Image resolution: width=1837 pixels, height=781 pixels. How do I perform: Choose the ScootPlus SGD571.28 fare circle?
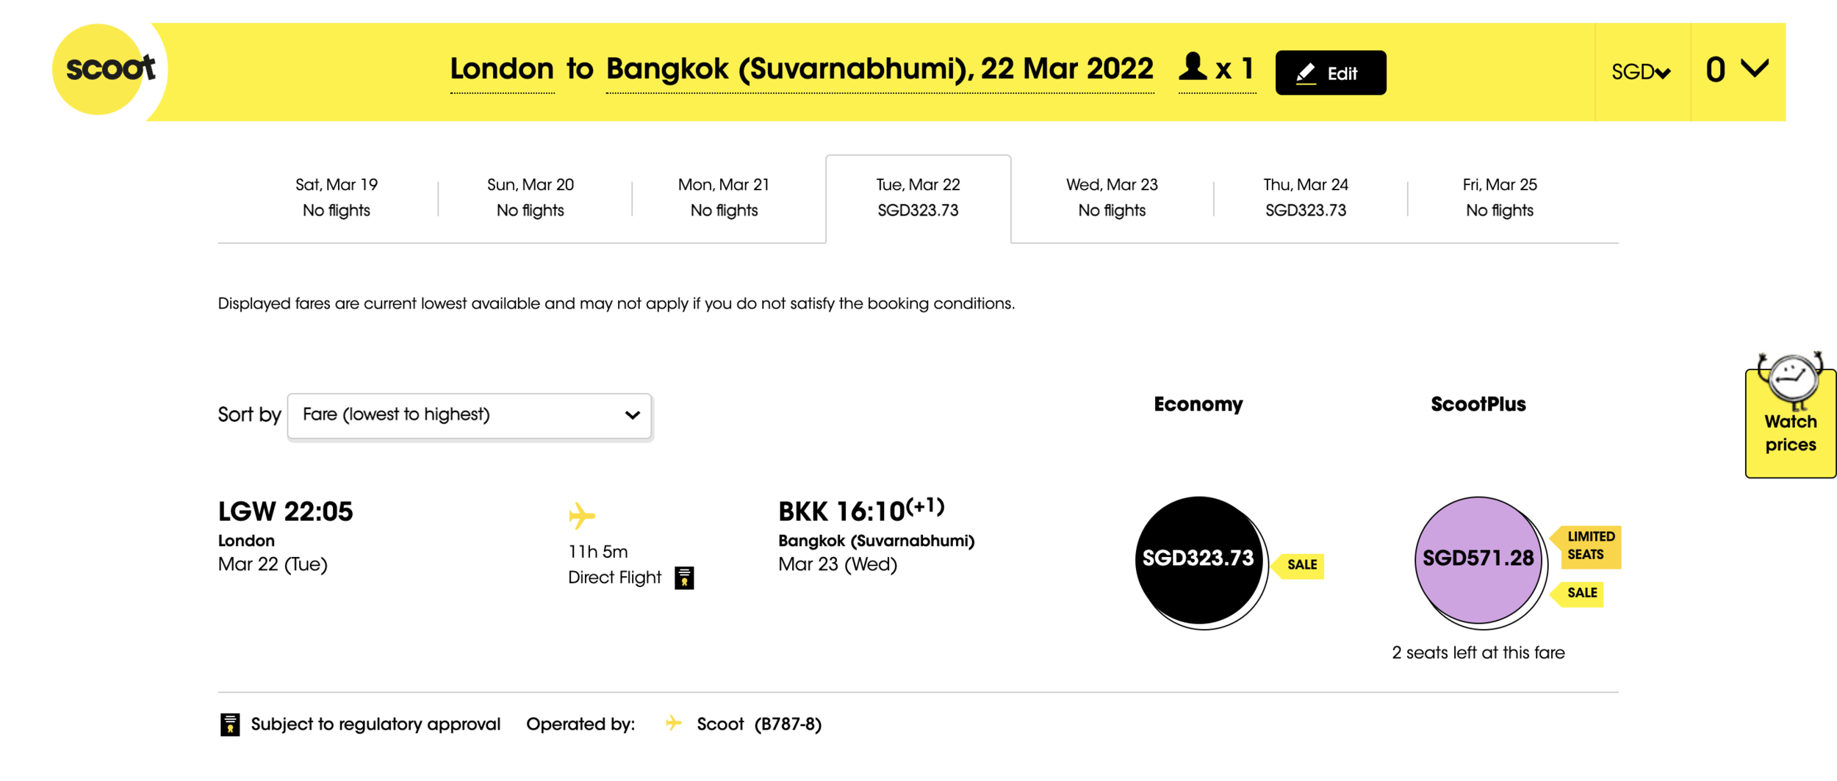(1478, 559)
